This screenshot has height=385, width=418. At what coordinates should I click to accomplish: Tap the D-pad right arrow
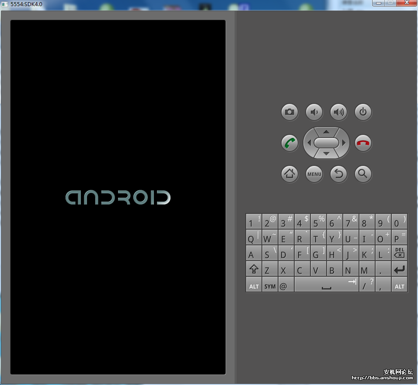tap(344, 143)
